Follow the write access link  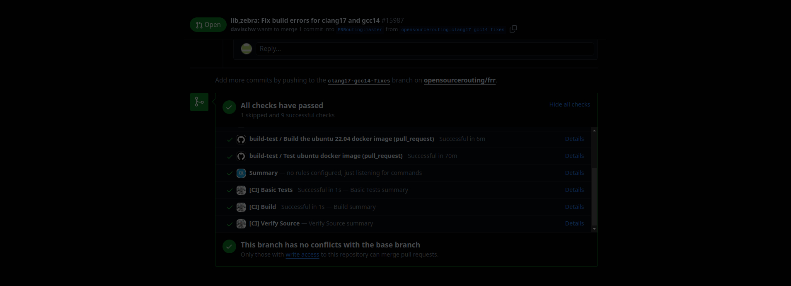coord(302,254)
